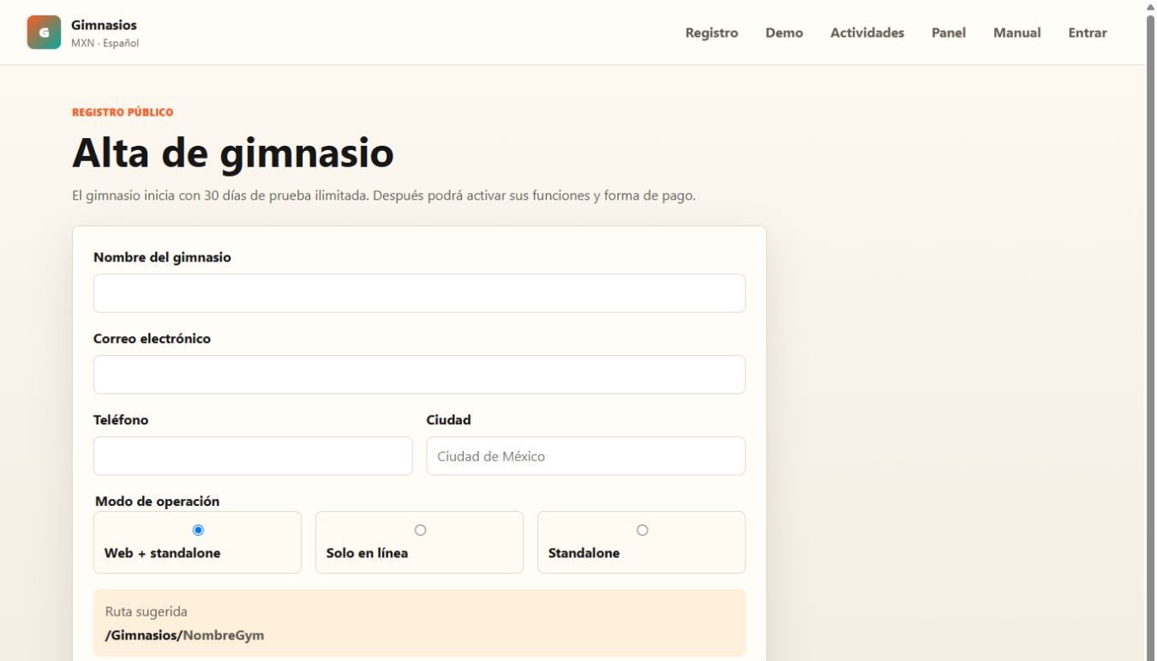Focus the Nombre del gimnasio field
This screenshot has width=1157, height=661.
point(419,293)
